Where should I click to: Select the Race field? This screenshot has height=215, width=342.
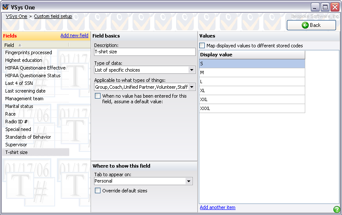(x=36, y=114)
